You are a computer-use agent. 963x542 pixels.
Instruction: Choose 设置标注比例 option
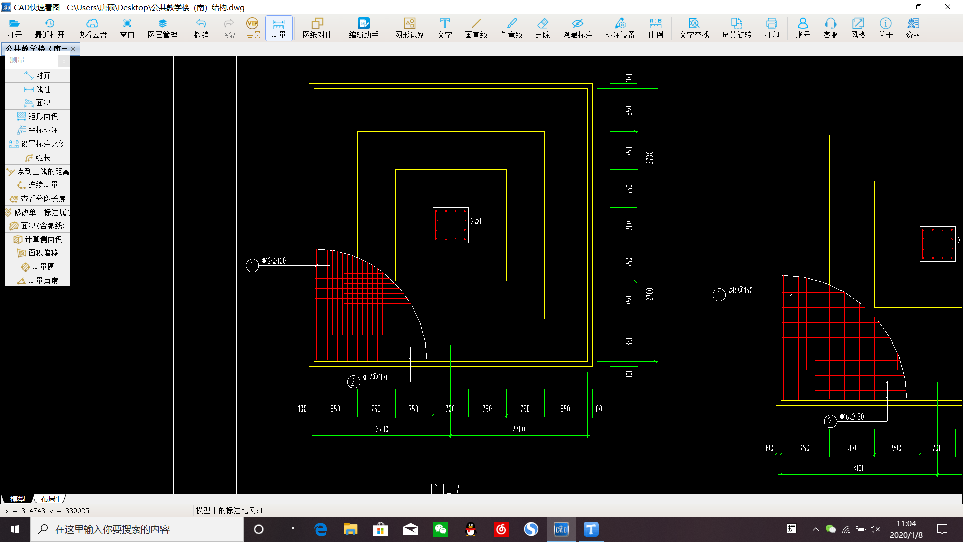(x=38, y=144)
